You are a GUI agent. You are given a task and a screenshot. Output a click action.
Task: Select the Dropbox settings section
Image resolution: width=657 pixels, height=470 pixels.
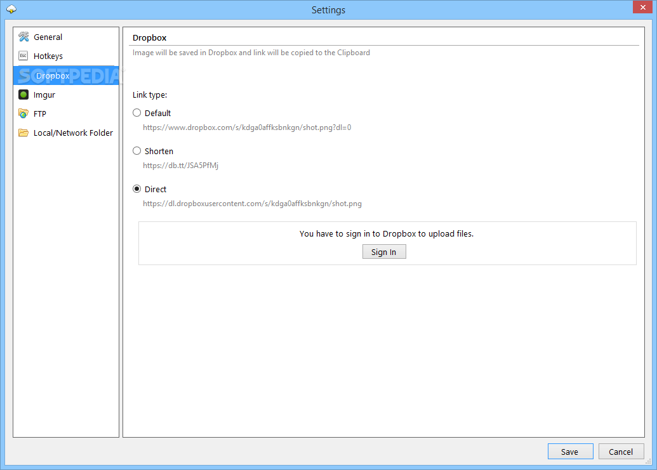point(66,75)
